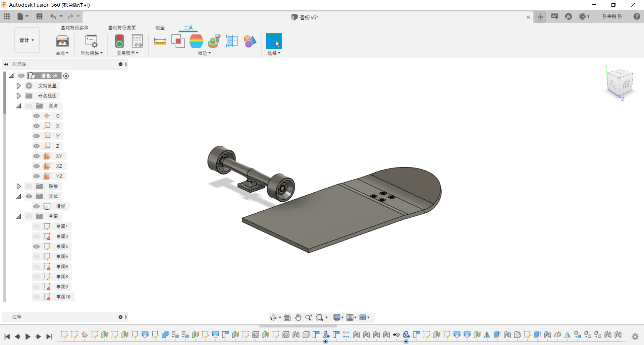Click the Grid and Snaps icon
This screenshot has height=345, width=644.
pos(350,318)
